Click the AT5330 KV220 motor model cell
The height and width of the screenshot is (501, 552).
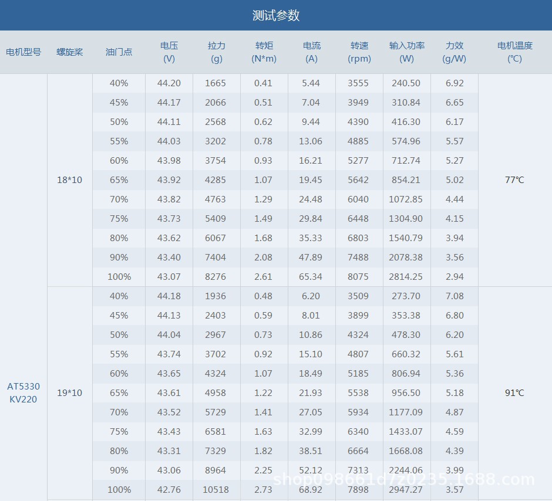tap(23, 392)
